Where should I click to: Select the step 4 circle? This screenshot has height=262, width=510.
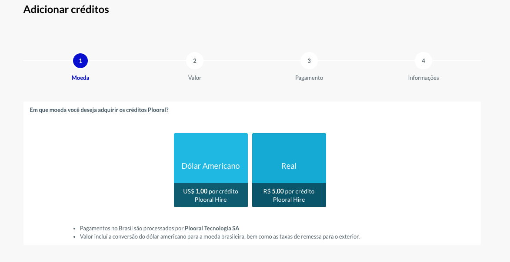pos(423,61)
